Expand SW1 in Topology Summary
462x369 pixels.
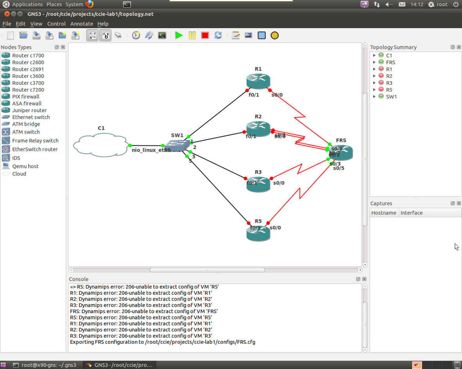[x=374, y=97]
